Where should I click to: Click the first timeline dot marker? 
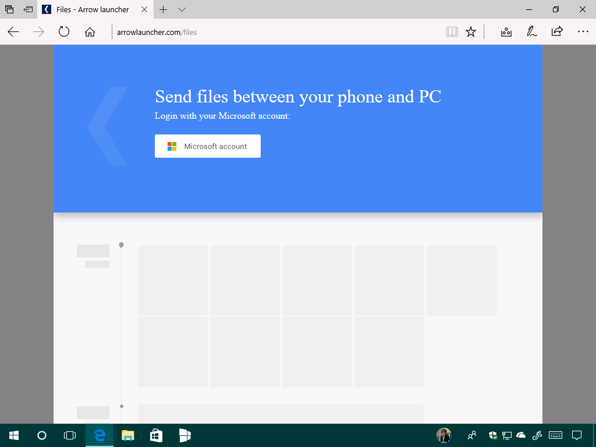point(121,245)
